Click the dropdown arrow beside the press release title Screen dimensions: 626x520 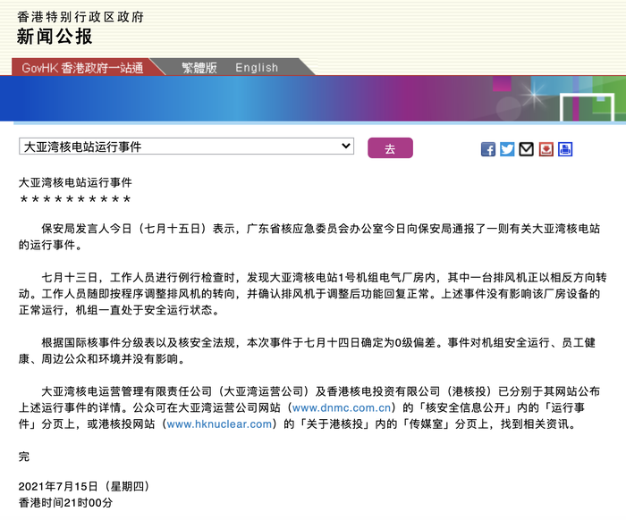pyautogui.click(x=345, y=147)
